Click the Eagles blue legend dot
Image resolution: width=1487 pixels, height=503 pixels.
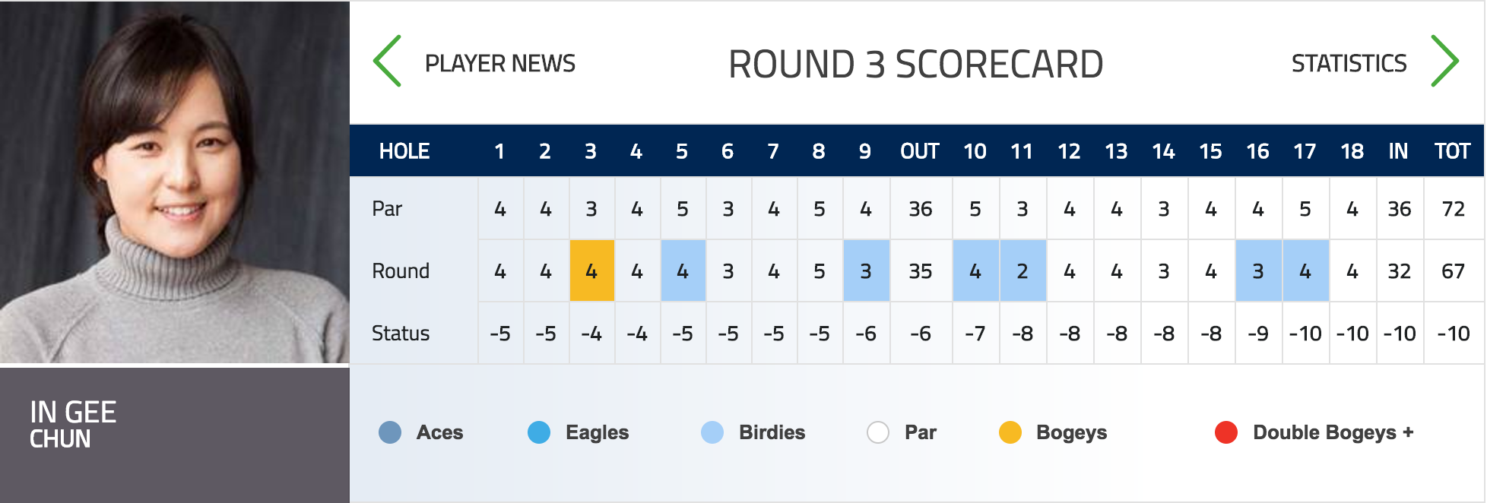[539, 432]
